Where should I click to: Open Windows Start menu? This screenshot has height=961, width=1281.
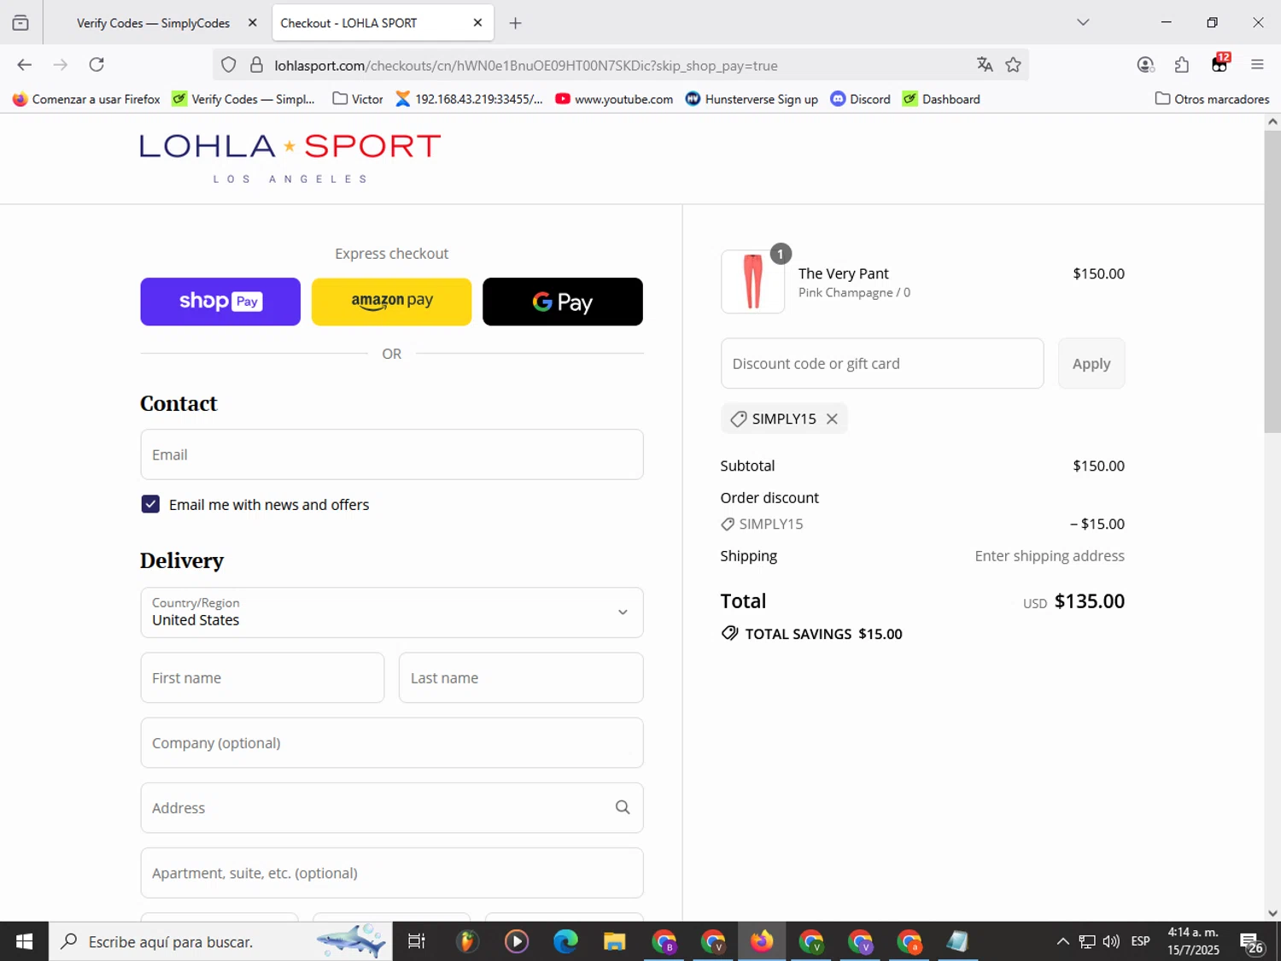(24, 941)
